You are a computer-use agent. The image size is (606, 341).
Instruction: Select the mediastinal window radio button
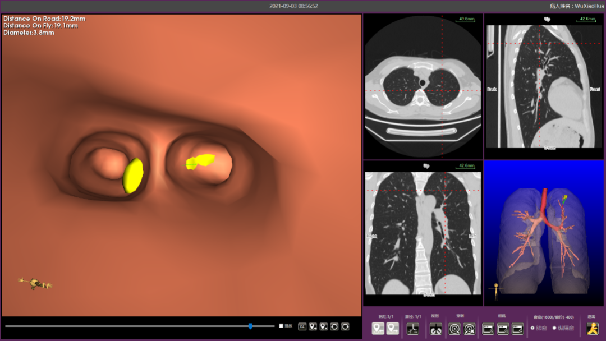554,328
